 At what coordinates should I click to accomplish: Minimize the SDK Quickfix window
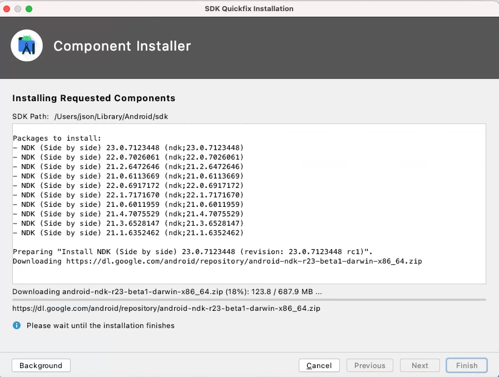pos(18,9)
